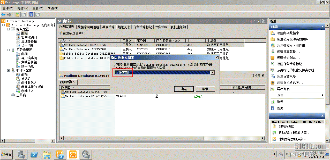Click 新建保留策略 action in pane
This screenshot has width=330, height=160.
[x=288, y=76]
